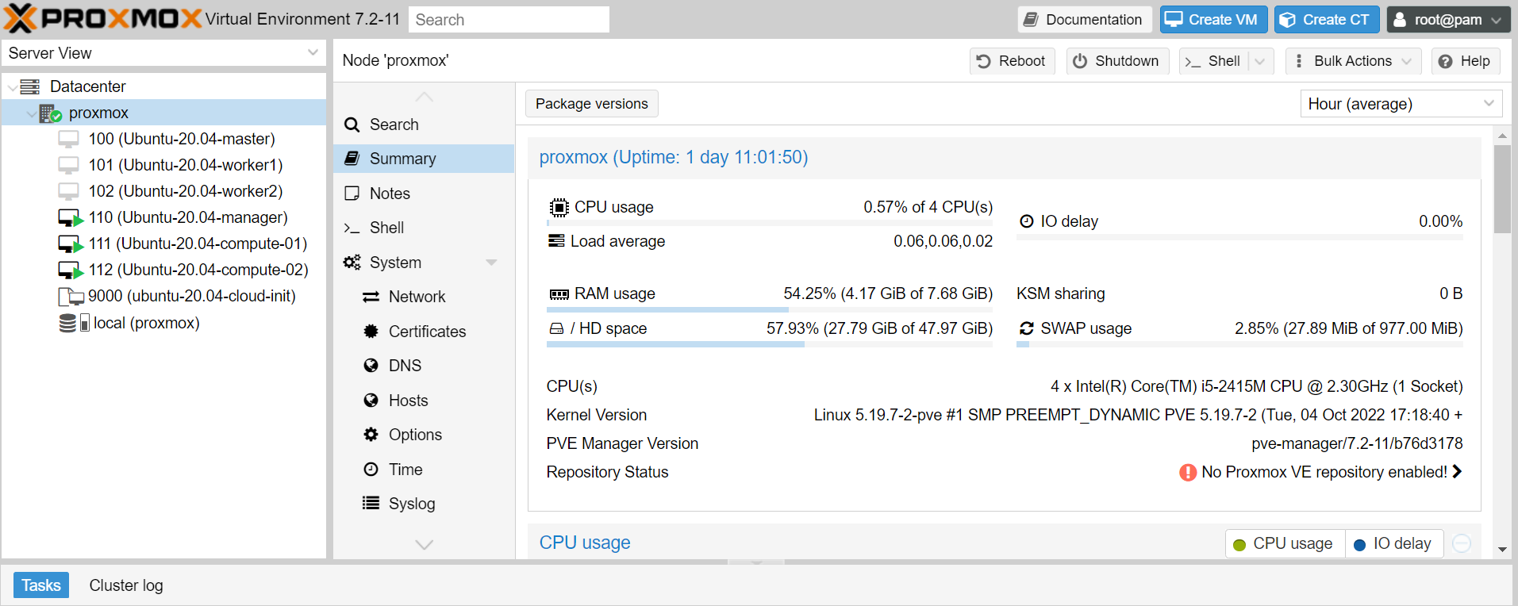Viewport: 1518px width, 606px height.
Task: Open the Certificates menu item
Action: [424, 332]
